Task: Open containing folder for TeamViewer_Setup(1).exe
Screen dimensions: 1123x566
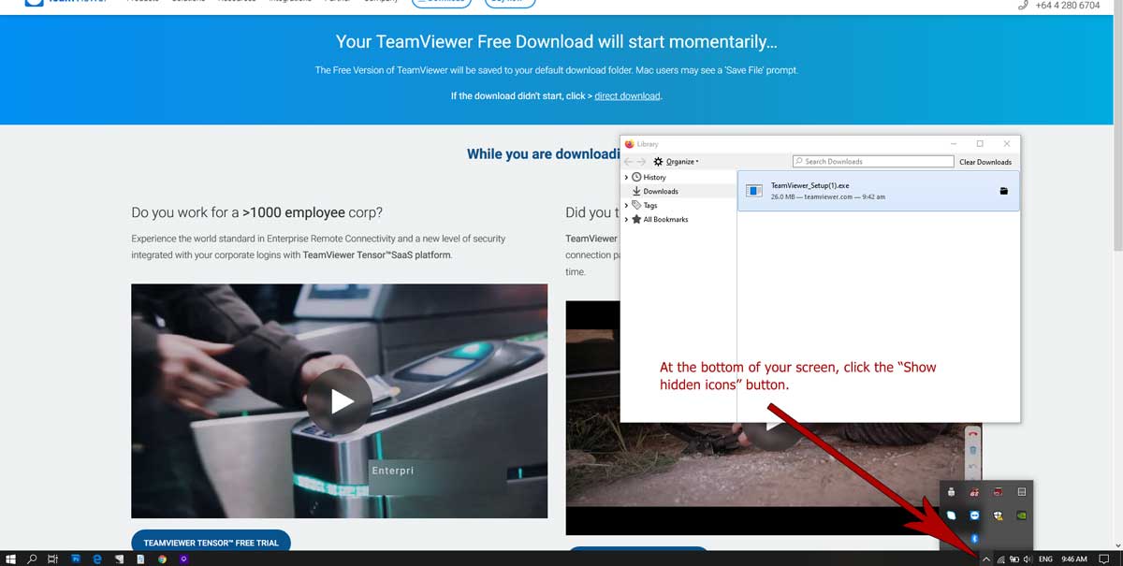Action: [1002, 191]
